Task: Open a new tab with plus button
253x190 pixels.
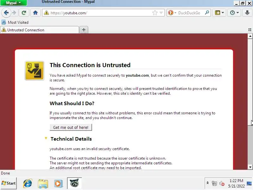Action: tap(84, 30)
